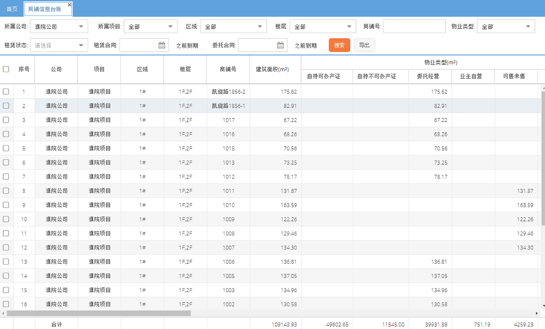Check the box for row 14
This screenshot has width=545, height=329.
6,276
